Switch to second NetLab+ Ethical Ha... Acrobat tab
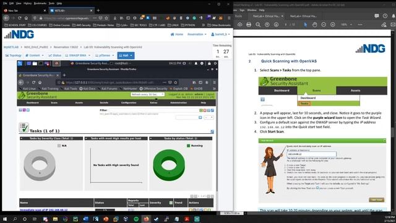This screenshot has width=396, height=223. (x=303, y=16)
